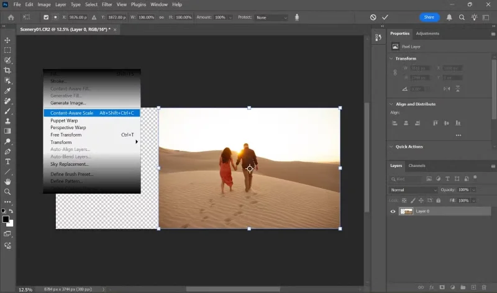Toggle Lock transparent pixels
This screenshot has width=497, height=293.
point(404,201)
